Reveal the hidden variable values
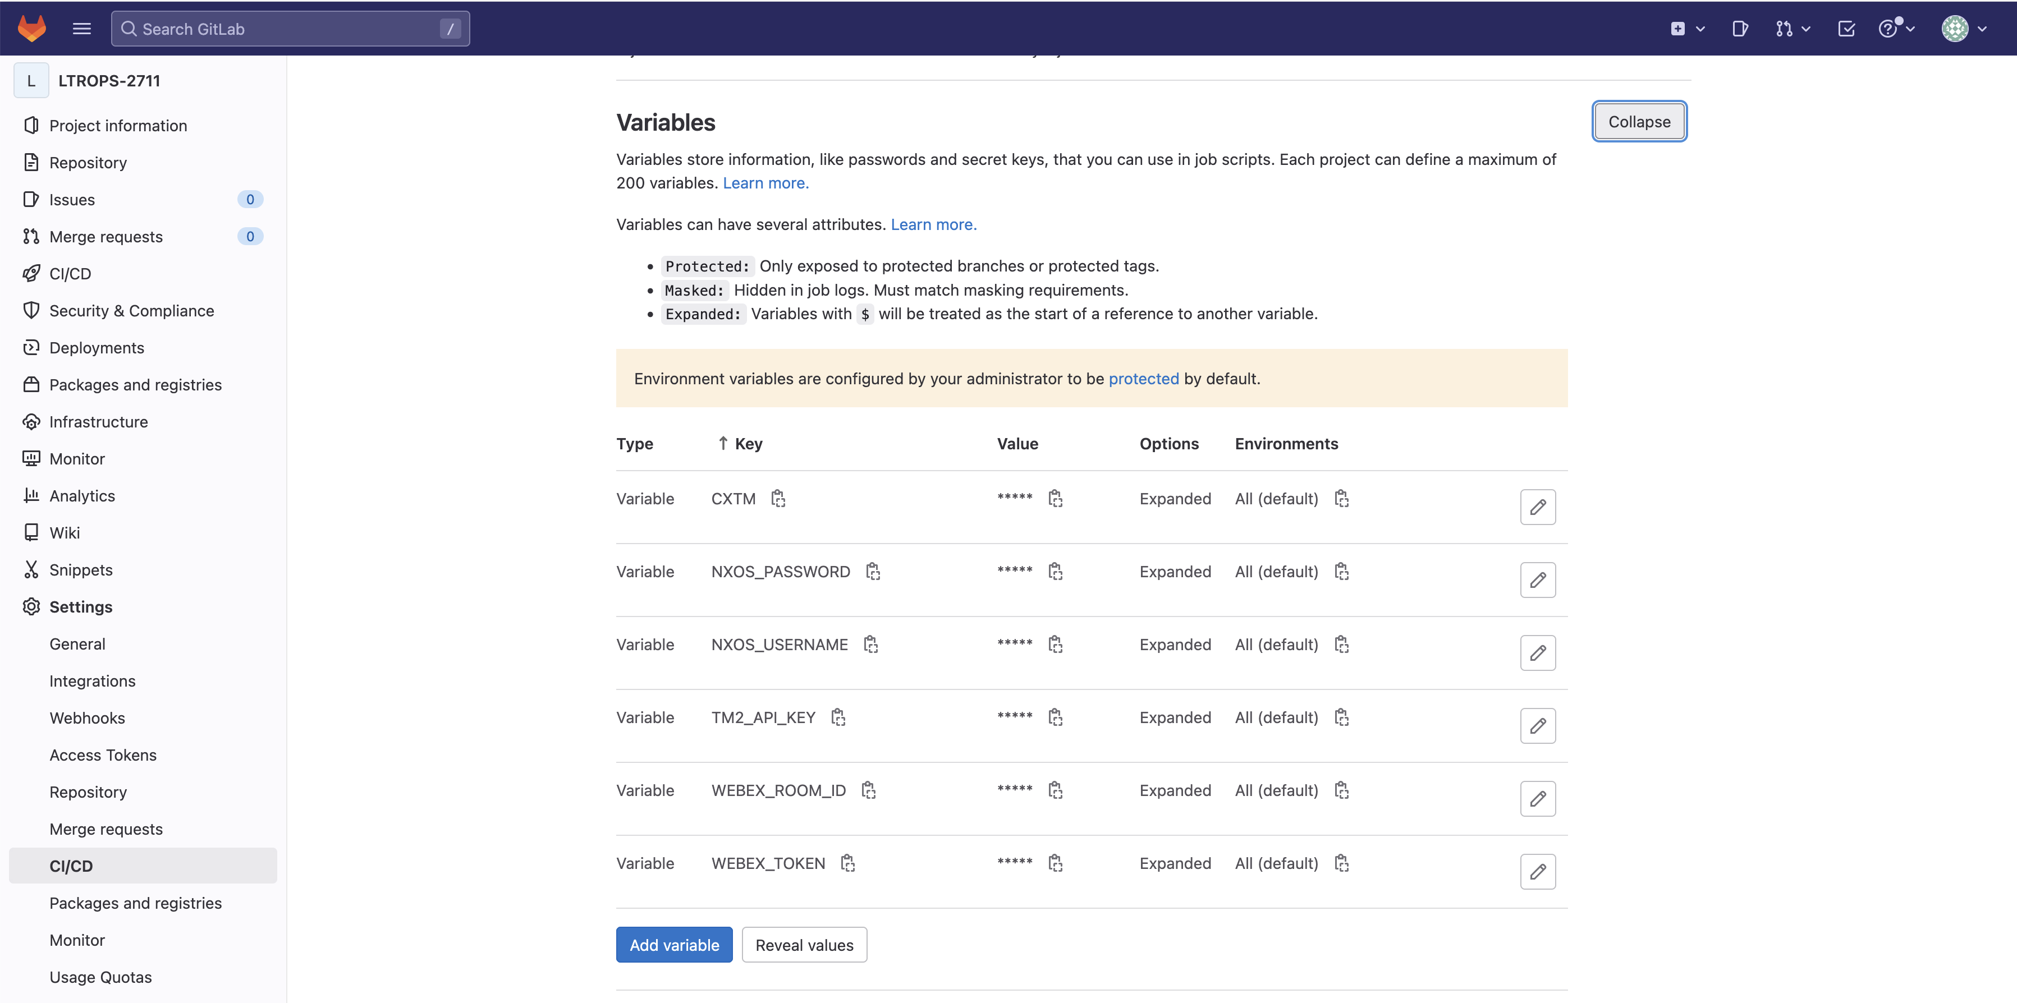Screen dimensions: 2017x1003 point(803,944)
